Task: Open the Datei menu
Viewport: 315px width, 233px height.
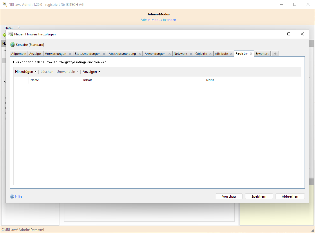Action: point(8,28)
